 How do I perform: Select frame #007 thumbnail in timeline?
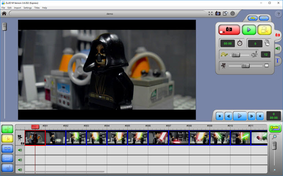[159, 138]
